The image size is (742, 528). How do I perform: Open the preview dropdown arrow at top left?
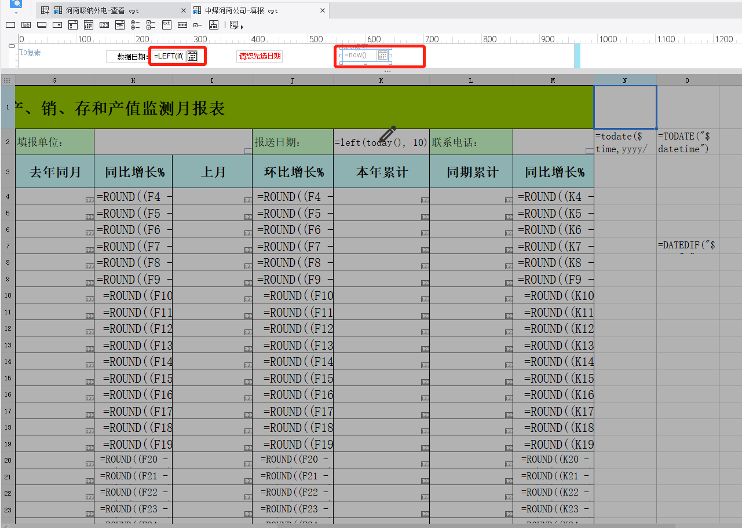pos(16,12)
